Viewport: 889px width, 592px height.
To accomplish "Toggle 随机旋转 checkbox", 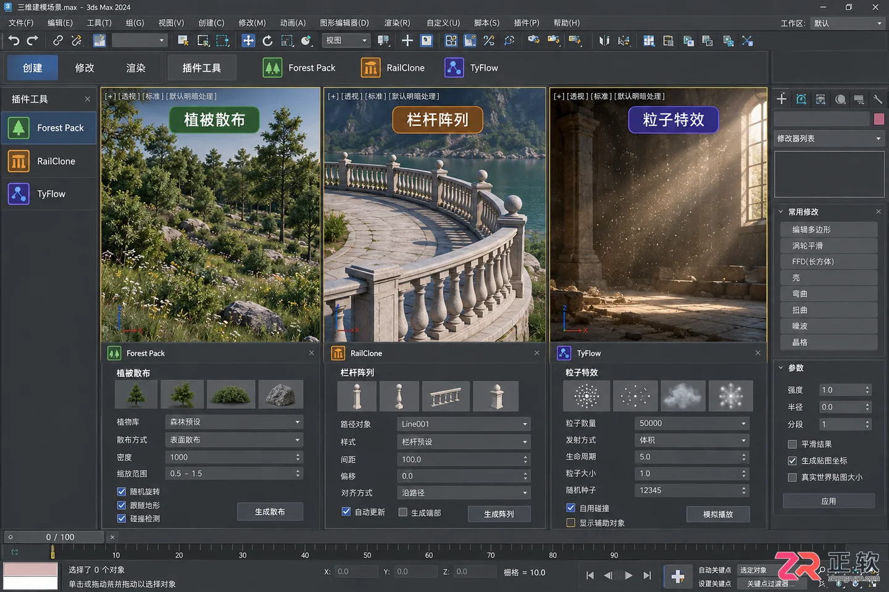I will point(122,491).
